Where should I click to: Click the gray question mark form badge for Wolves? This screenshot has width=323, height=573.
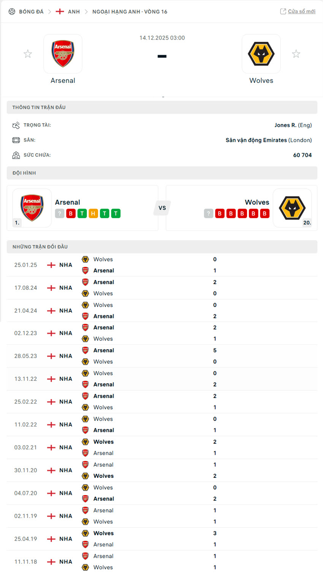tap(208, 213)
